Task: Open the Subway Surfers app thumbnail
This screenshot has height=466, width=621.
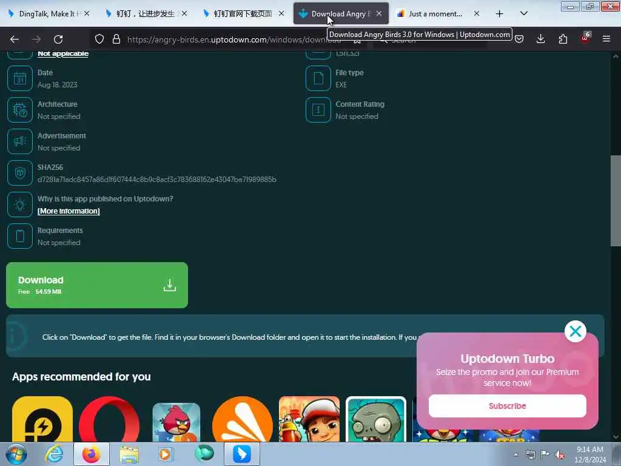Action: tap(309, 419)
